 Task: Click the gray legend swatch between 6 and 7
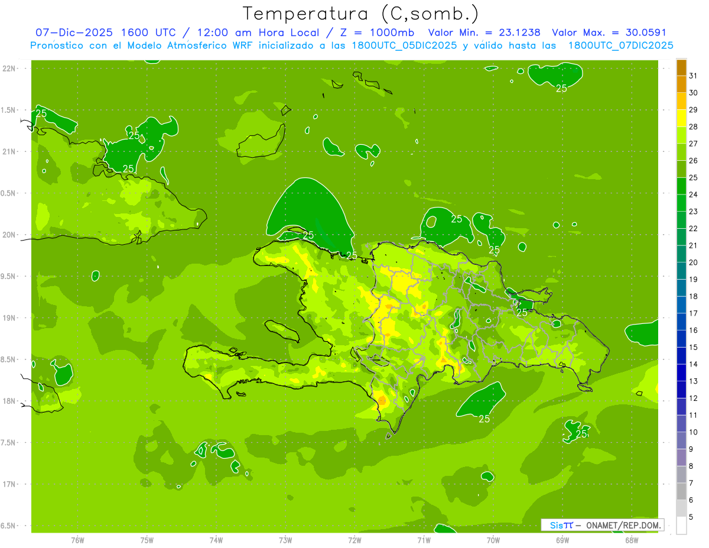pos(681,491)
